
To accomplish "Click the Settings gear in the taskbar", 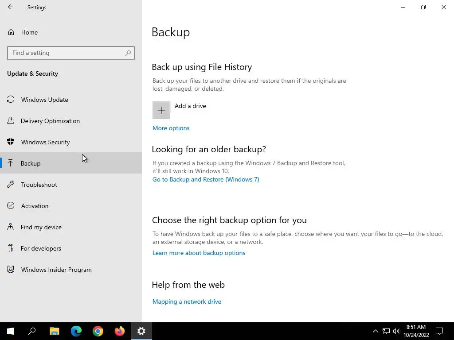I will tap(141, 331).
